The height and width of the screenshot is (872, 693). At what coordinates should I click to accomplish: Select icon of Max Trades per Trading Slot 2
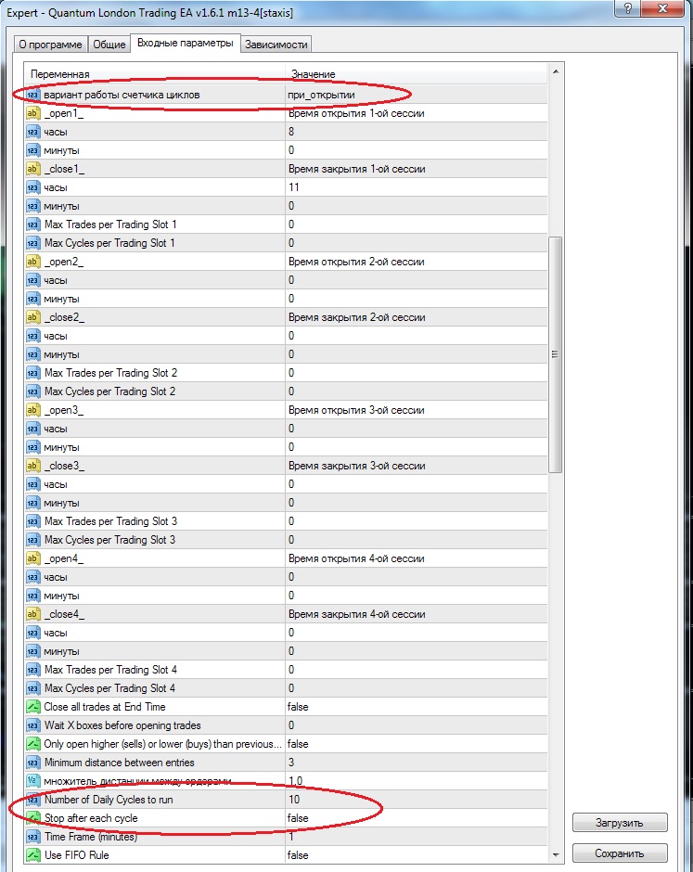(x=33, y=373)
